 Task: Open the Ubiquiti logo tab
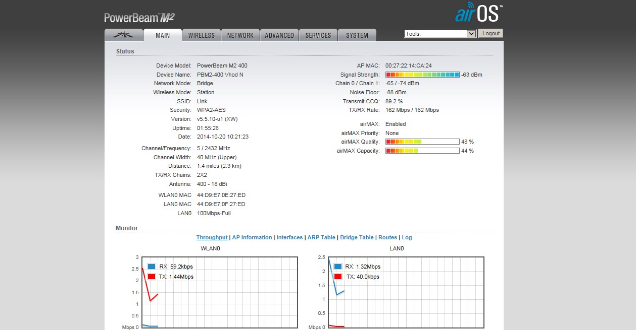coord(123,35)
